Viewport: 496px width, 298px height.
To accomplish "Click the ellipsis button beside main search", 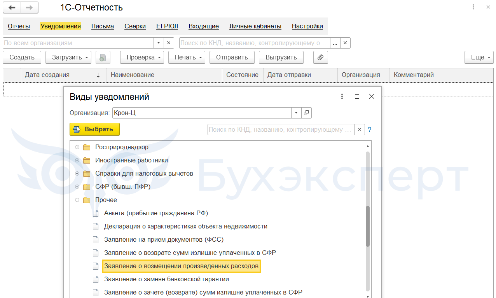I will tap(335, 43).
